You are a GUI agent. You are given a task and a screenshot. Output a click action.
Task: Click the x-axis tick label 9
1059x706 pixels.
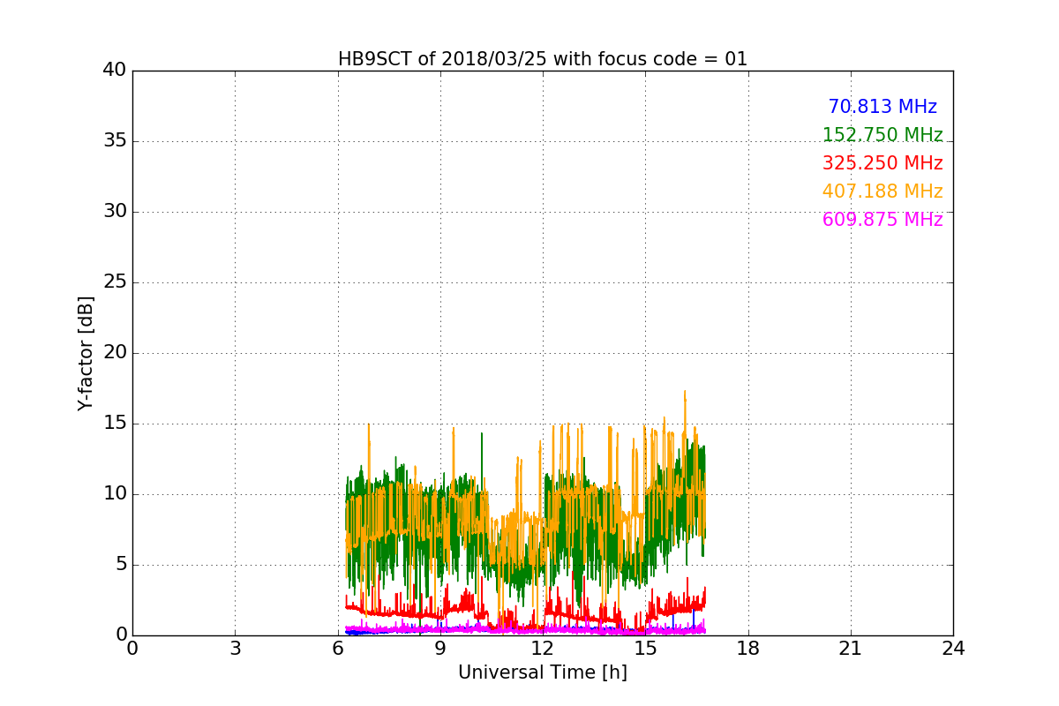pyautogui.click(x=440, y=649)
